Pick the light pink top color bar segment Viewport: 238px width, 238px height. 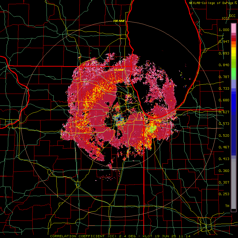pos(234,28)
